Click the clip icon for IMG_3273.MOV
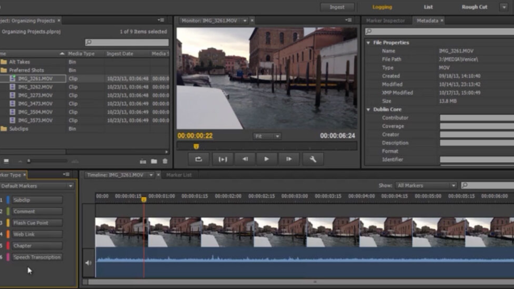 pos(12,96)
